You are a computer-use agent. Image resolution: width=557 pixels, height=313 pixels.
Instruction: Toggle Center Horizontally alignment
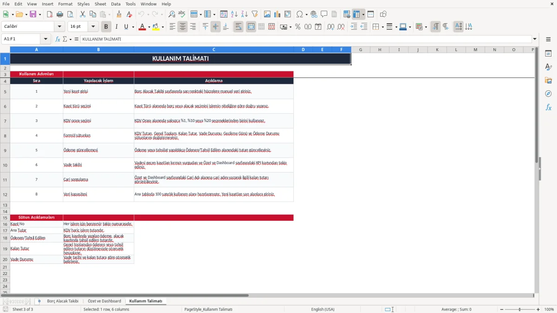coord(182,27)
